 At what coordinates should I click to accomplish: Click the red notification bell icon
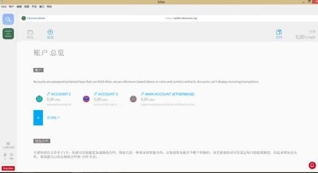pos(312,165)
